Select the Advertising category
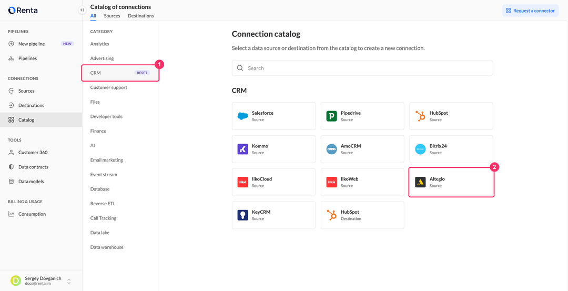Image resolution: width=568 pixels, height=291 pixels. (x=102, y=58)
